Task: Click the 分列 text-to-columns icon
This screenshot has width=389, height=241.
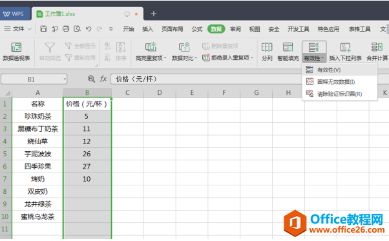Action: [x=267, y=47]
